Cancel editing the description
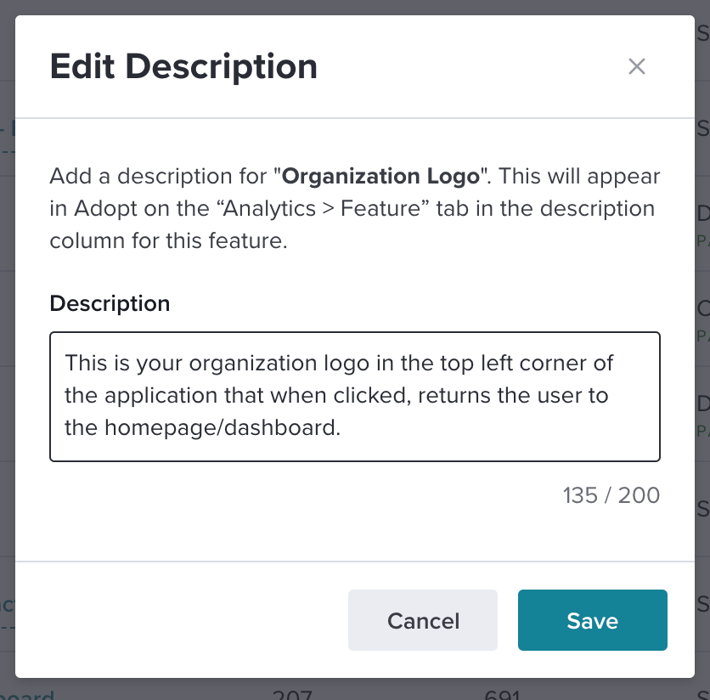The height and width of the screenshot is (700, 710). pyautogui.click(x=422, y=620)
